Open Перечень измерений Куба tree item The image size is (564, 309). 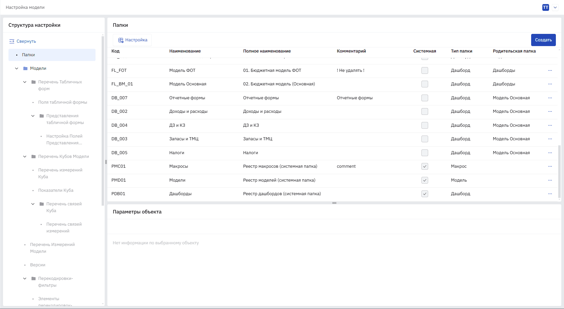[60, 173]
